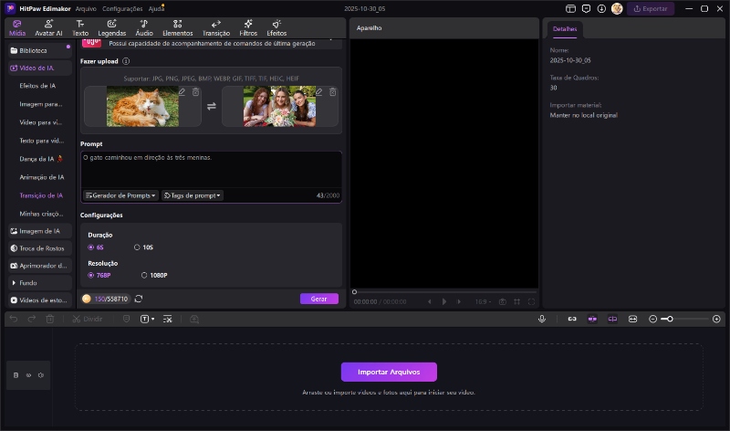Open Gerador de Prompts dropdown
730x431 pixels.
120,195
